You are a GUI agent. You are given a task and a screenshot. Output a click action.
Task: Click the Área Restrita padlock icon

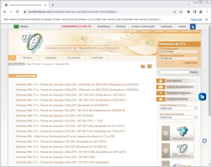[x=161, y=81]
